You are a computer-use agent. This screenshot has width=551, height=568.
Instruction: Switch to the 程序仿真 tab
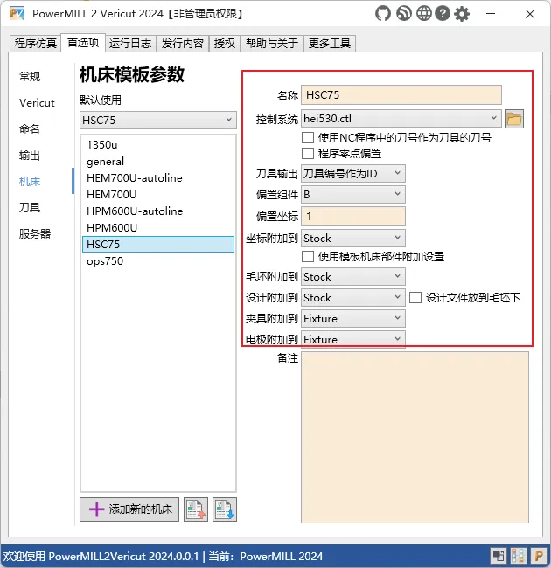35,44
